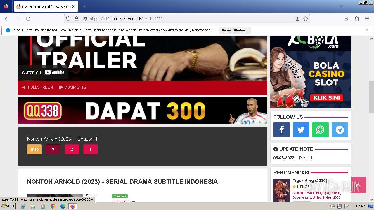Click Watch on YouTube link
The image size is (374, 210).
(43, 72)
